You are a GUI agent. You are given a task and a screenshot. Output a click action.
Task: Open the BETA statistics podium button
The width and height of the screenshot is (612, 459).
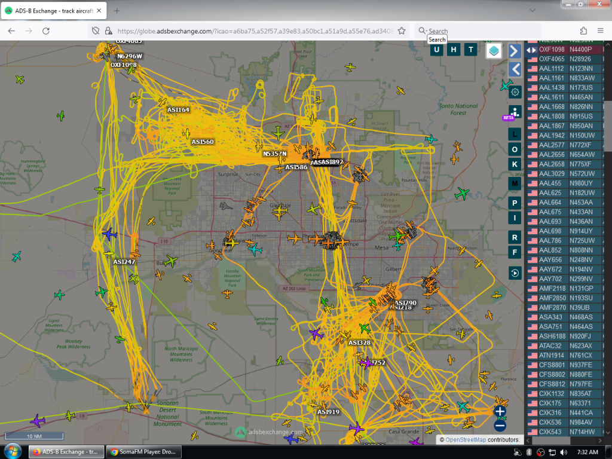[515, 112]
